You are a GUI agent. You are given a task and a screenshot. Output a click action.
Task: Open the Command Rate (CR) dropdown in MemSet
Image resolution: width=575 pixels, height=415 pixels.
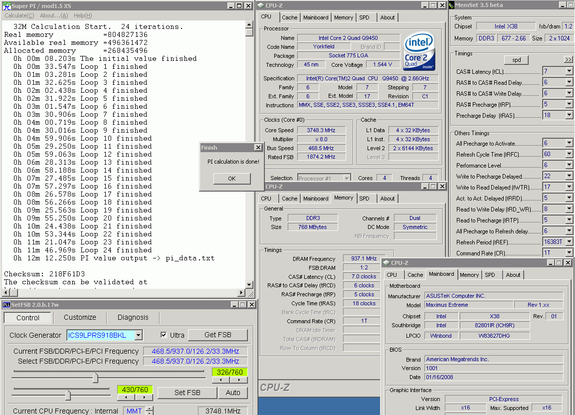tap(569, 253)
